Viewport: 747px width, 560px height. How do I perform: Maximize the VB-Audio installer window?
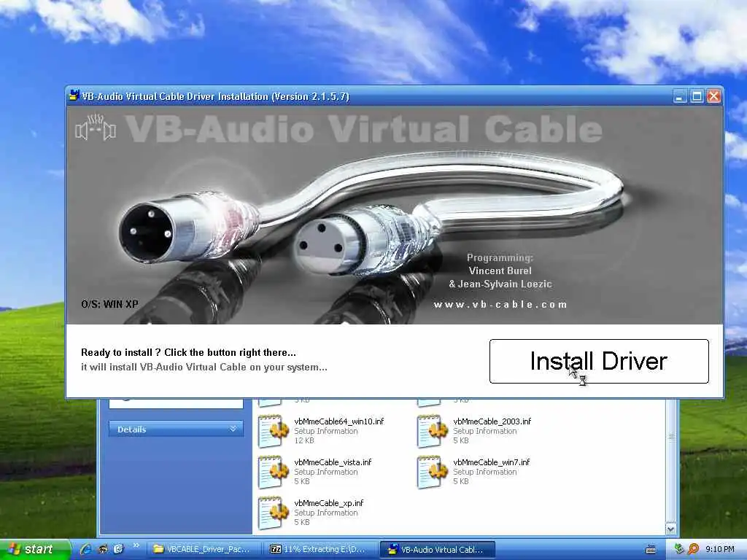click(697, 97)
